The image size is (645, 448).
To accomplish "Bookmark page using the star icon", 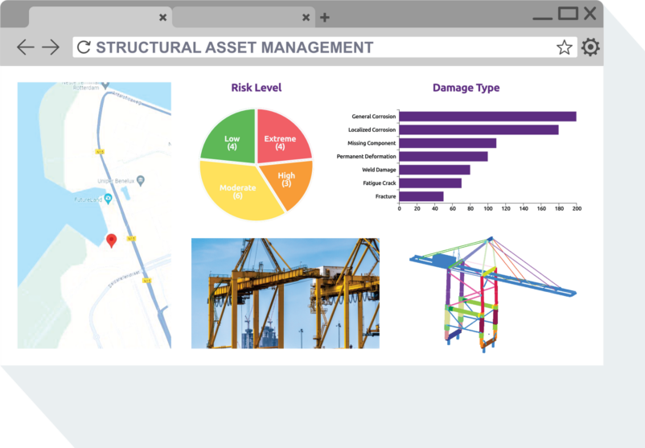I will point(565,47).
